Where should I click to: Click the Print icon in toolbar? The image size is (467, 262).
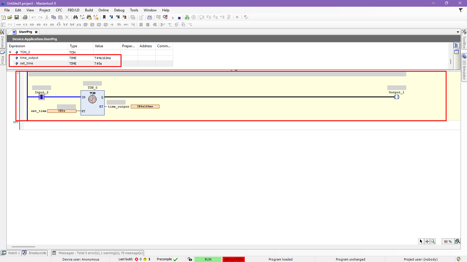tap(25, 17)
